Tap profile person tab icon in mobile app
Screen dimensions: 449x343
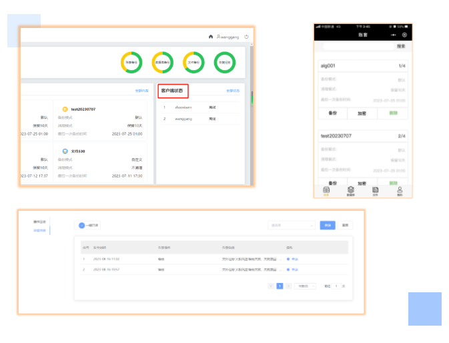tap(400, 191)
